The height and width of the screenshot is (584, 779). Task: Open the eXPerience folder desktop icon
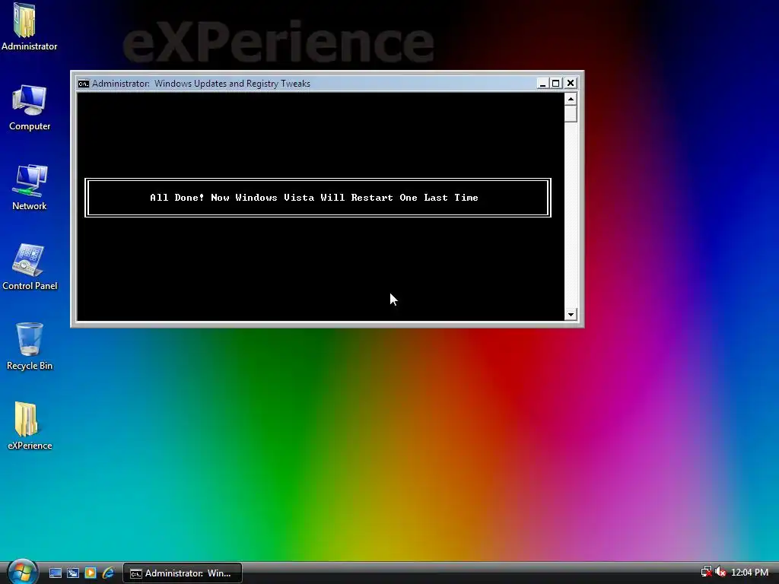coord(30,426)
